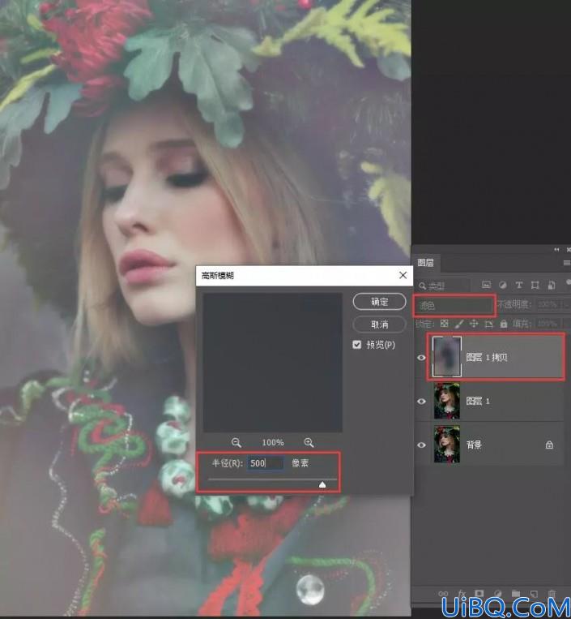Close the 高斯模糊 dialog
This screenshot has width=571, height=619.
(x=403, y=275)
